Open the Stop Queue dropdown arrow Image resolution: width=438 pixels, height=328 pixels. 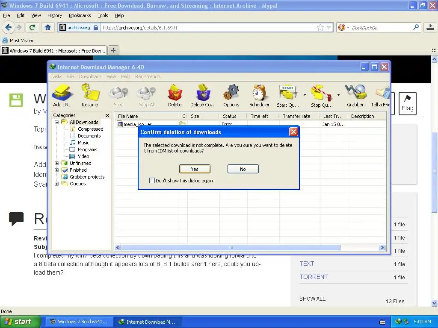tap(338, 95)
